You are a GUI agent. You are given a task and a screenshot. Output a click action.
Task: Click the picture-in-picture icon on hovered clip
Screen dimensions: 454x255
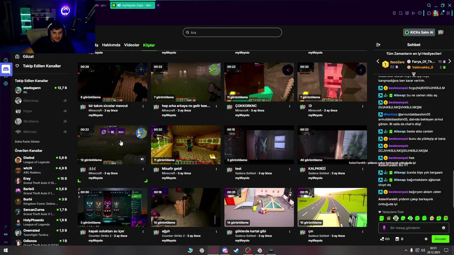coord(104,132)
